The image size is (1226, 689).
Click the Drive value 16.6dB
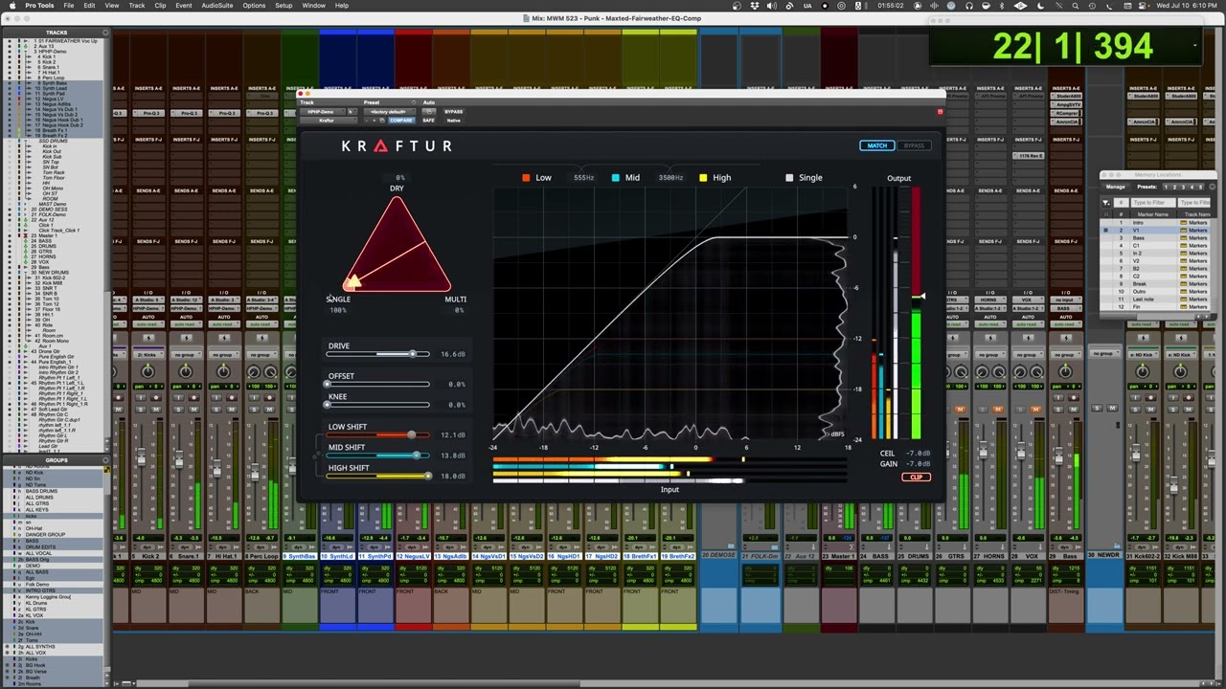(x=453, y=355)
